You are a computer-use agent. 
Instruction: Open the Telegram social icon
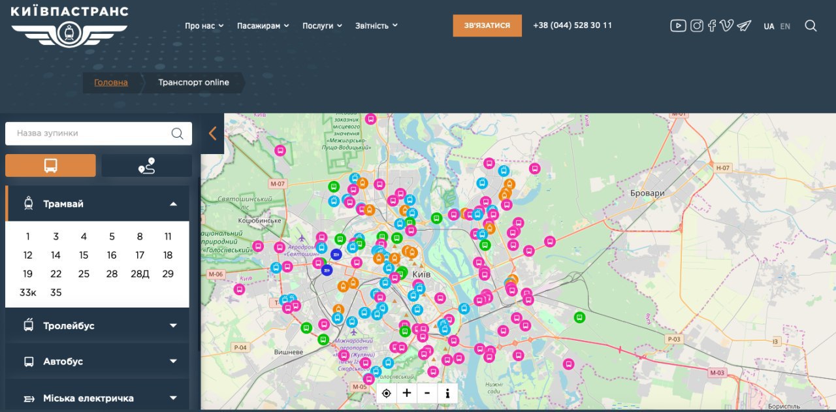click(x=744, y=25)
